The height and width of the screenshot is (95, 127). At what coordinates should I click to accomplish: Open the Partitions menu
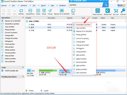24,6
